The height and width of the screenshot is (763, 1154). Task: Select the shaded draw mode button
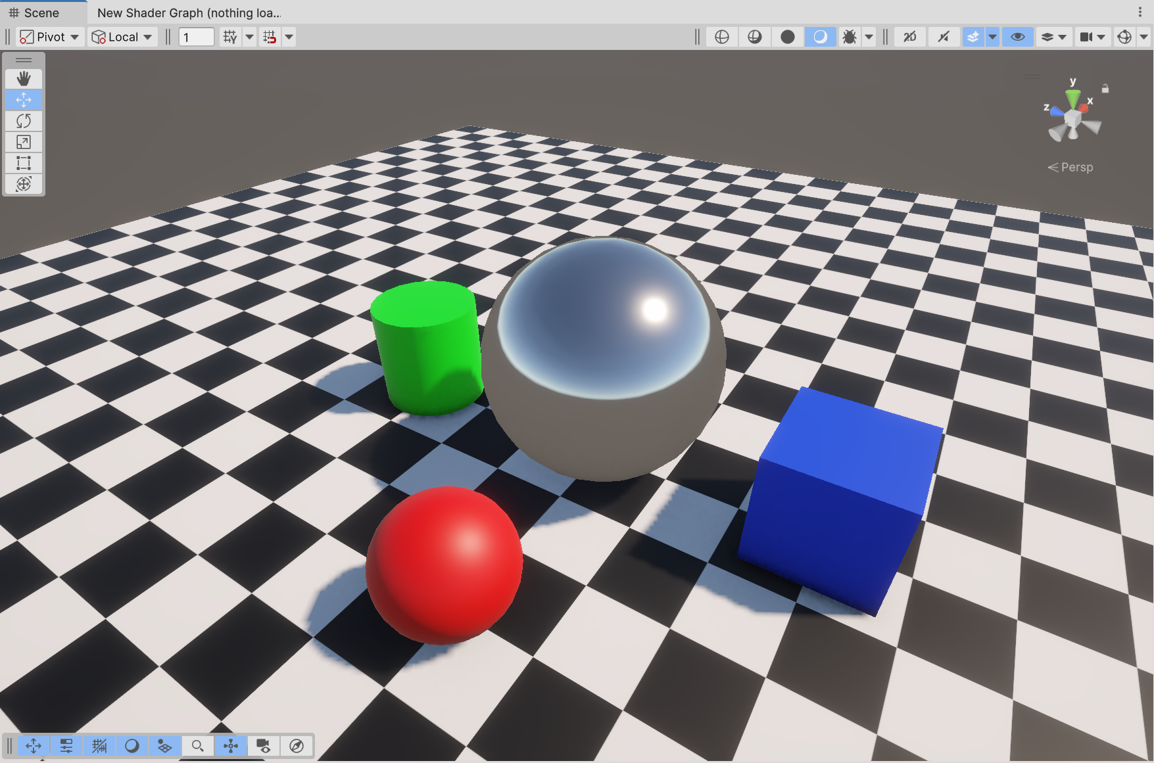click(821, 37)
